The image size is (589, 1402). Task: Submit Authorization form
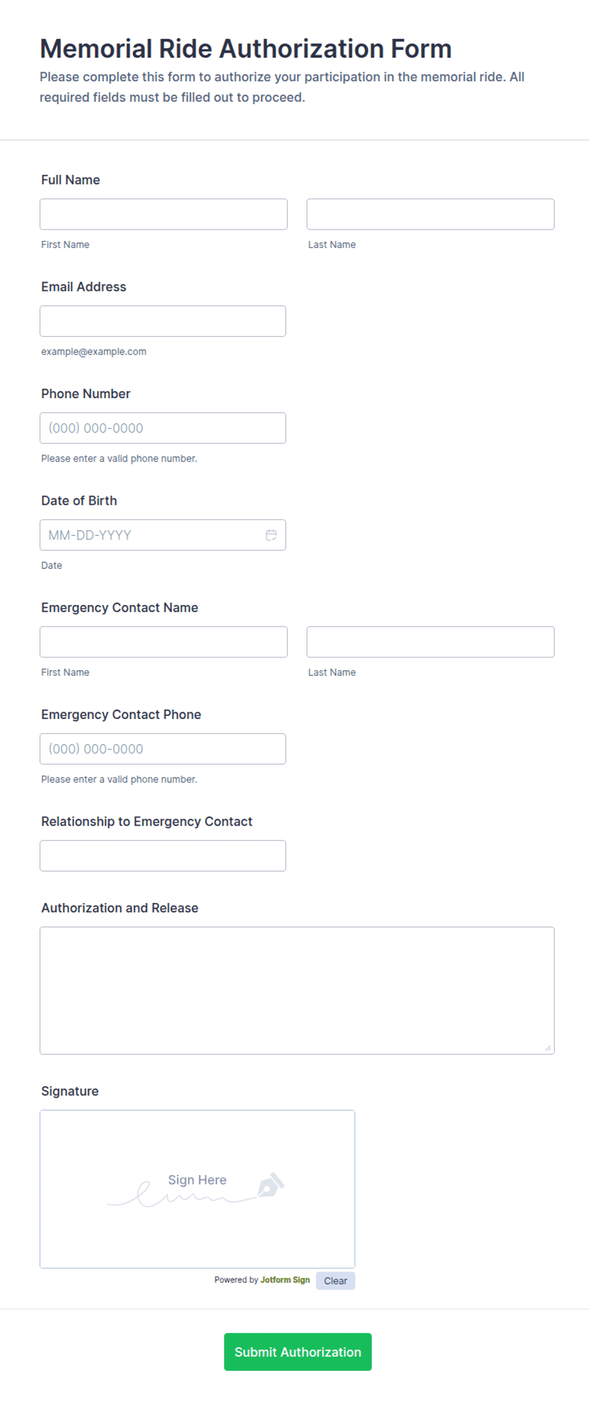coord(298,1352)
